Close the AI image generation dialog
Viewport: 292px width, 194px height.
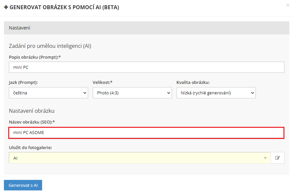[288, 5]
